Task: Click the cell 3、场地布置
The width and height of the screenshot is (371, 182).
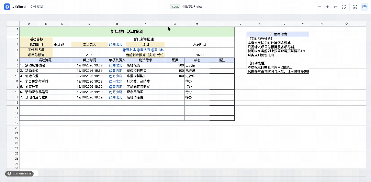Action: tap(45, 76)
